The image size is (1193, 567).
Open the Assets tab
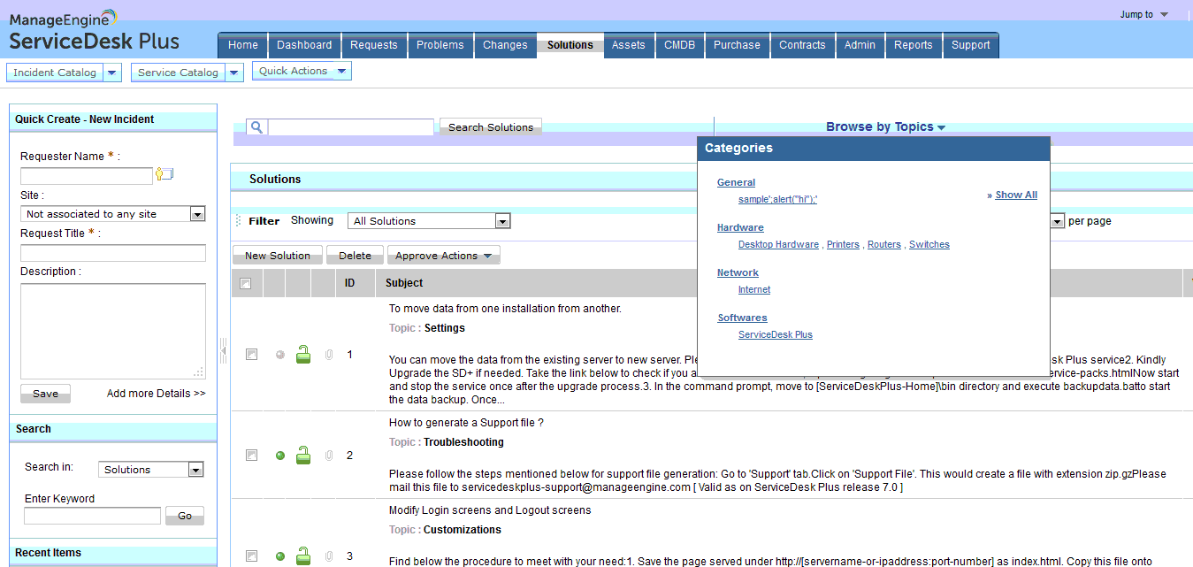[x=629, y=45]
